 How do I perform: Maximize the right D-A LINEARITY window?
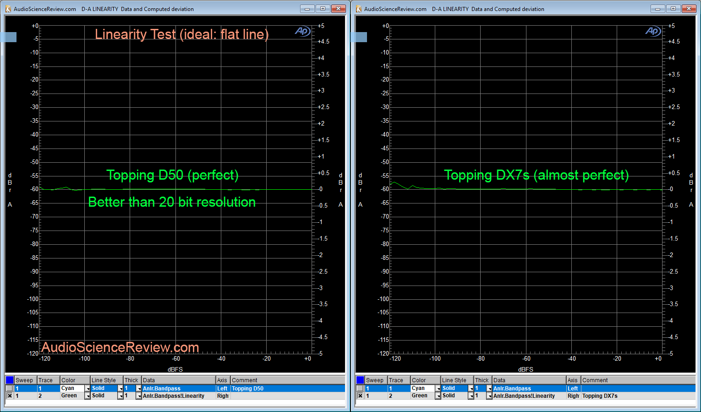point(673,9)
